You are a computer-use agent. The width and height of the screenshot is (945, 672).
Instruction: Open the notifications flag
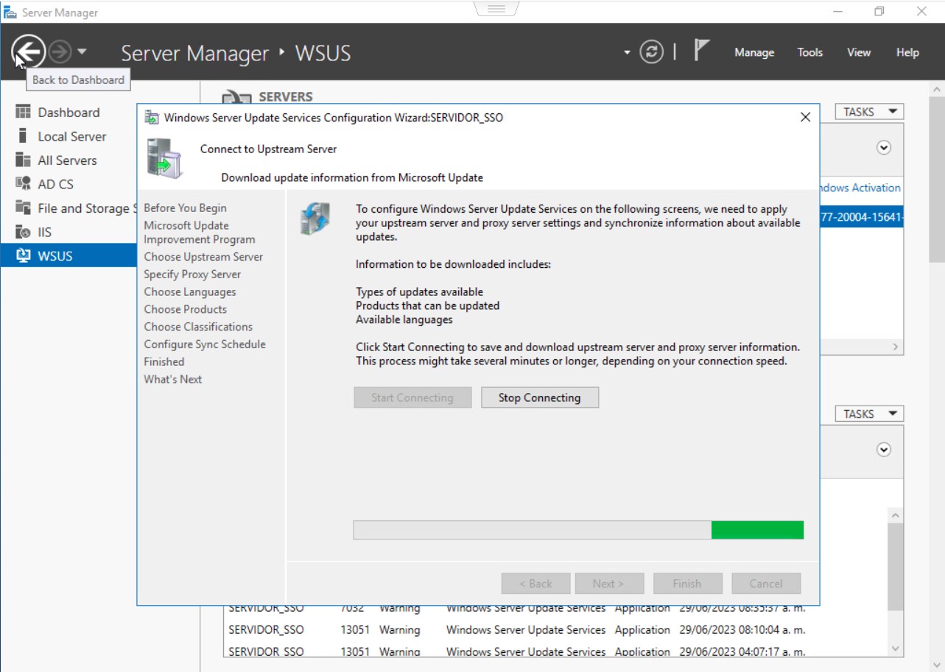[x=701, y=50]
